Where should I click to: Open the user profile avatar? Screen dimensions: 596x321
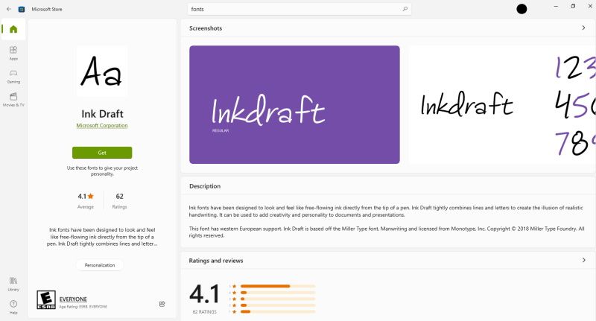tap(521, 9)
